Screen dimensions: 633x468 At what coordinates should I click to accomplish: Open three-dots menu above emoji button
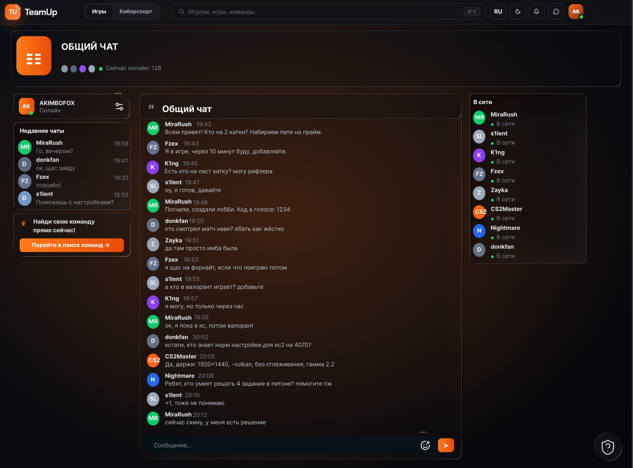[424, 432]
